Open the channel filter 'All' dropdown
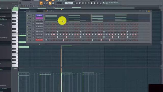Image resolution: width=163 pixels, height=92 pixels. (39, 11)
